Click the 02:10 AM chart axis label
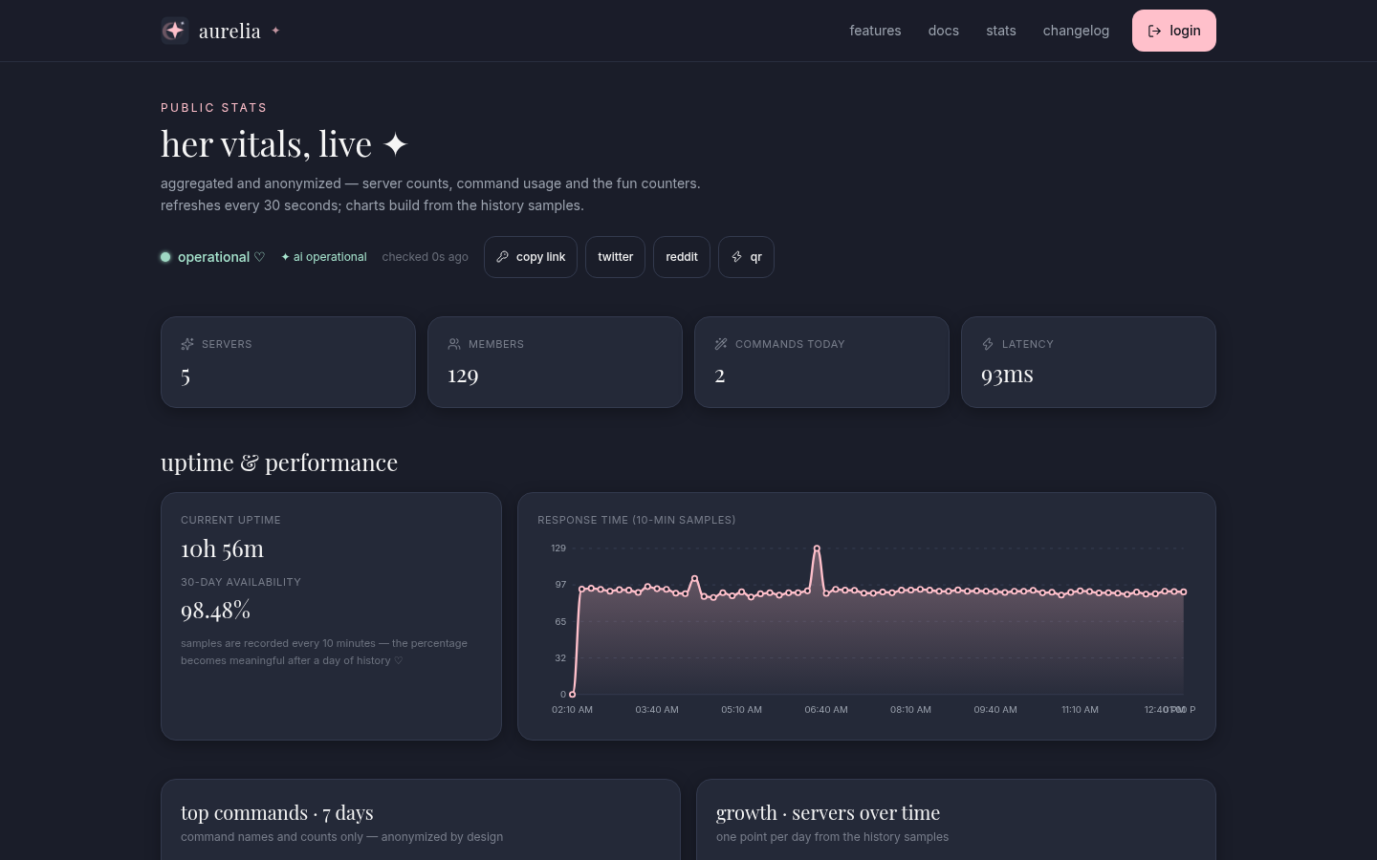Image resolution: width=1377 pixels, height=860 pixels. pyautogui.click(x=572, y=710)
